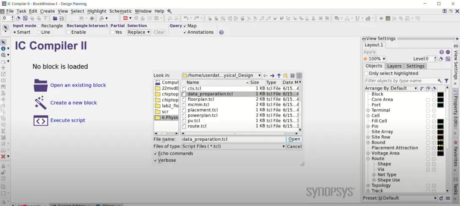
Task: Open the Selection Replace dropdown
Action: [x=139, y=32]
